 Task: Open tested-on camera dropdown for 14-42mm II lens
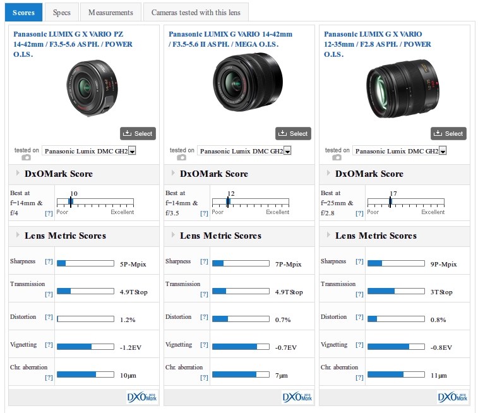point(244,150)
